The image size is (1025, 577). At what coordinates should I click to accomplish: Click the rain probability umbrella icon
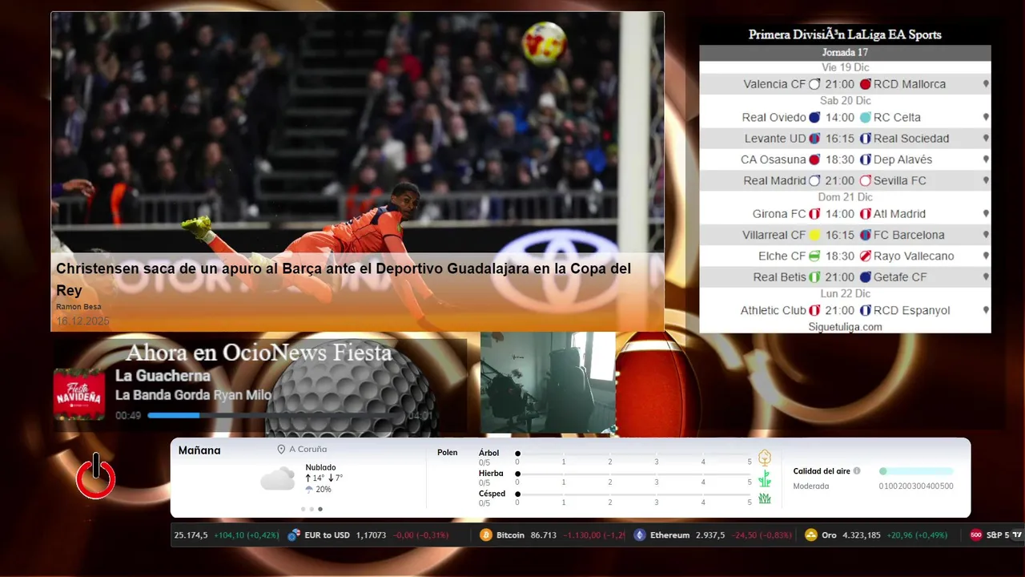[x=309, y=489]
